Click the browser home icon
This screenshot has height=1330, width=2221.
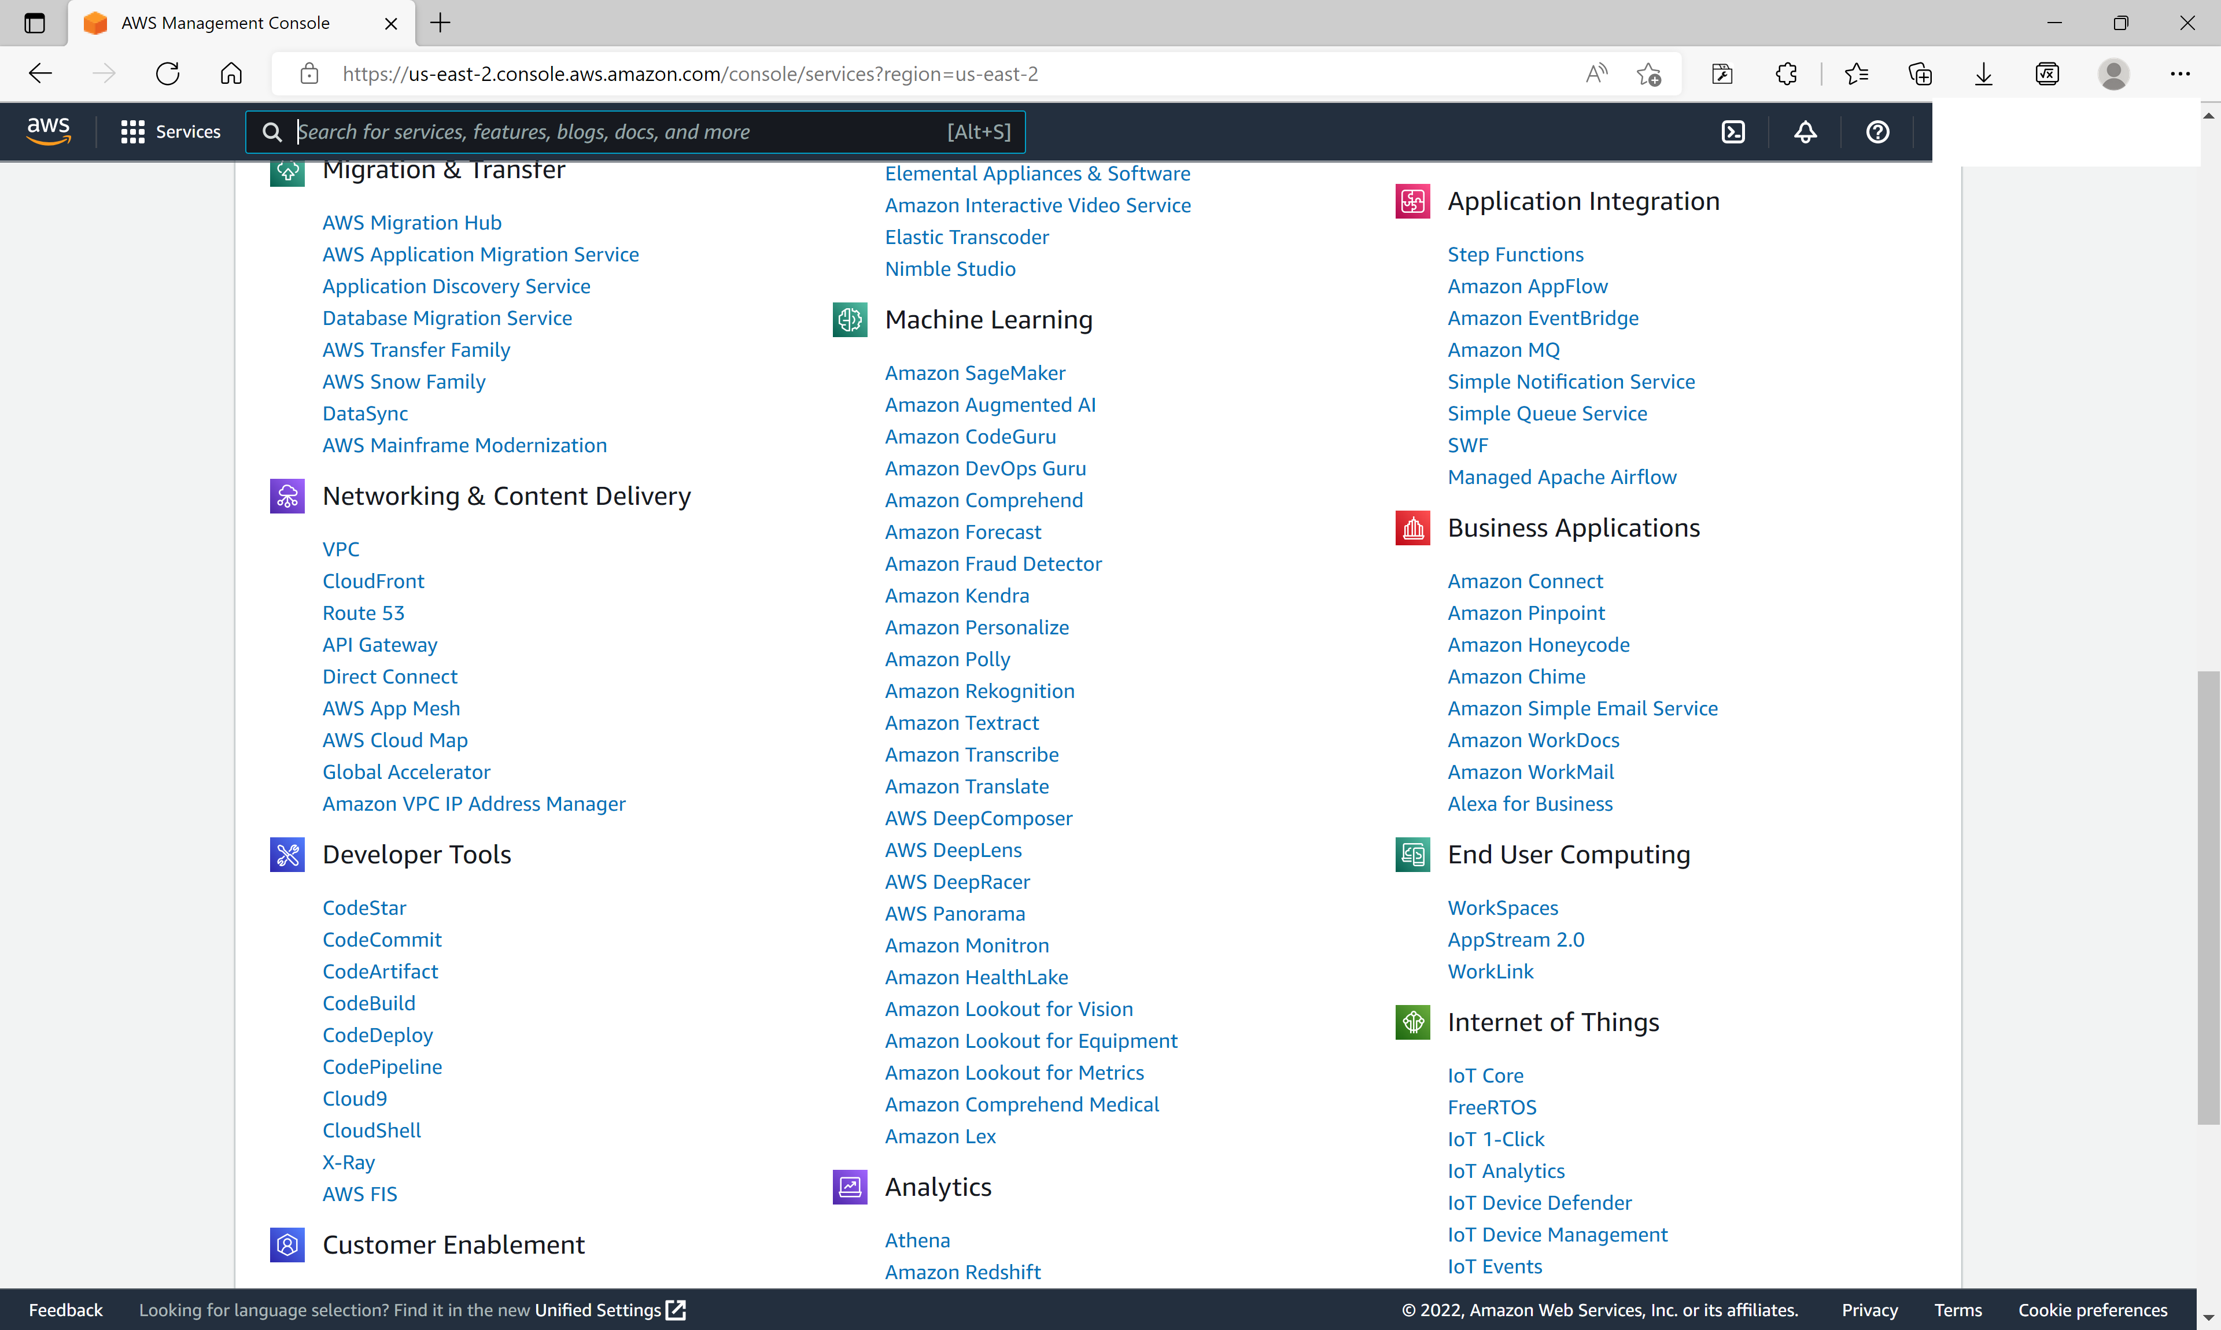pyautogui.click(x=231, y=73)
